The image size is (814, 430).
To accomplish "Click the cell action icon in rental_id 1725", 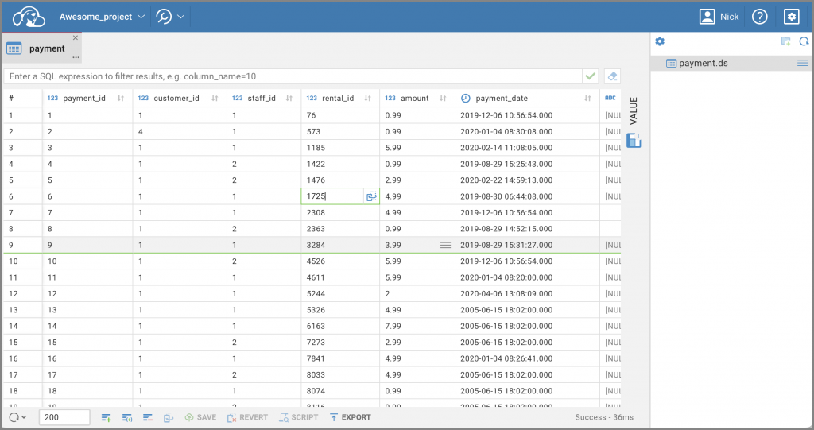I will pos(371,196).
